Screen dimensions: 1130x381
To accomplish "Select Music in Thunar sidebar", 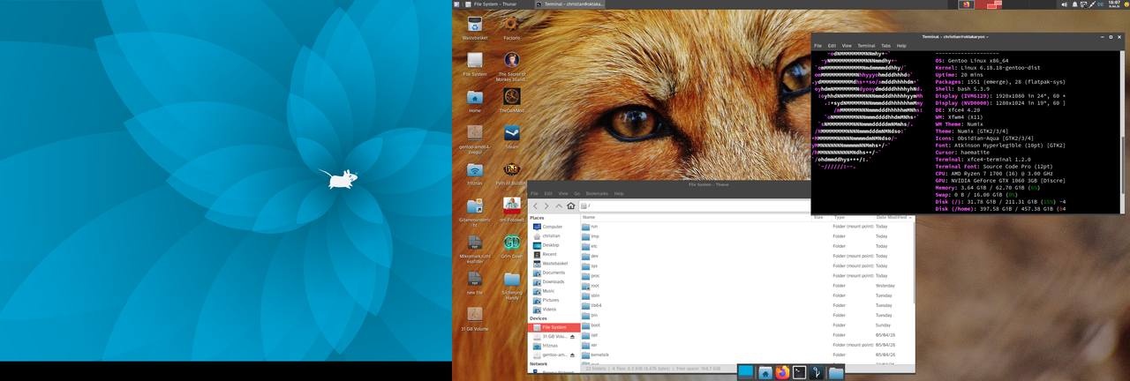I will [x=554, y=291].
